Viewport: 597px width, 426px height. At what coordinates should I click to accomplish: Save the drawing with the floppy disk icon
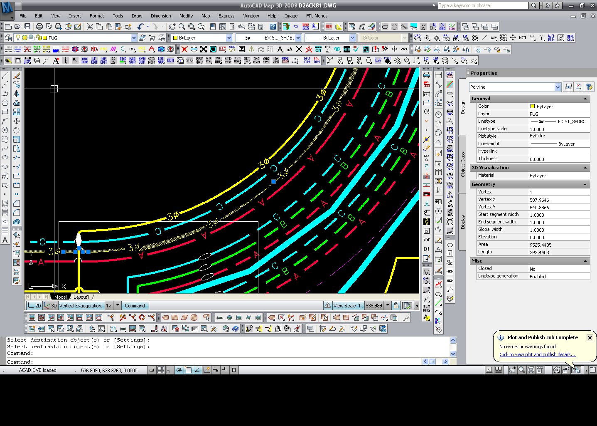point(27,27)
